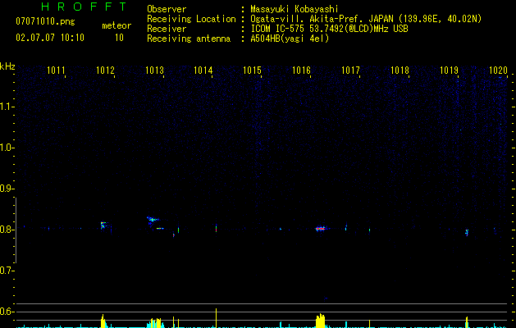Click observer name Masayuki Kobayashi
Viewport: 516px width, 328px height.
coord(295,9)
